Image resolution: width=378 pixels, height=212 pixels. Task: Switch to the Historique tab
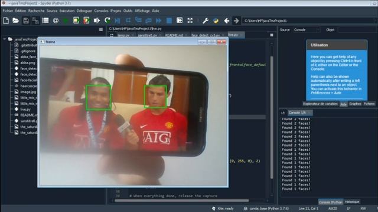coord(352,202)
